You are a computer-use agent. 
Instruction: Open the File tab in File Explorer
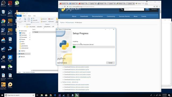click(x=19, y=16)
